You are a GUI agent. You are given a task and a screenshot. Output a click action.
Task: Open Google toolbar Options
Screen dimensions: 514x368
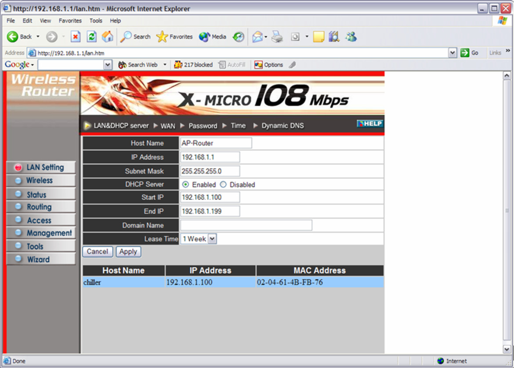click(269, 65)
